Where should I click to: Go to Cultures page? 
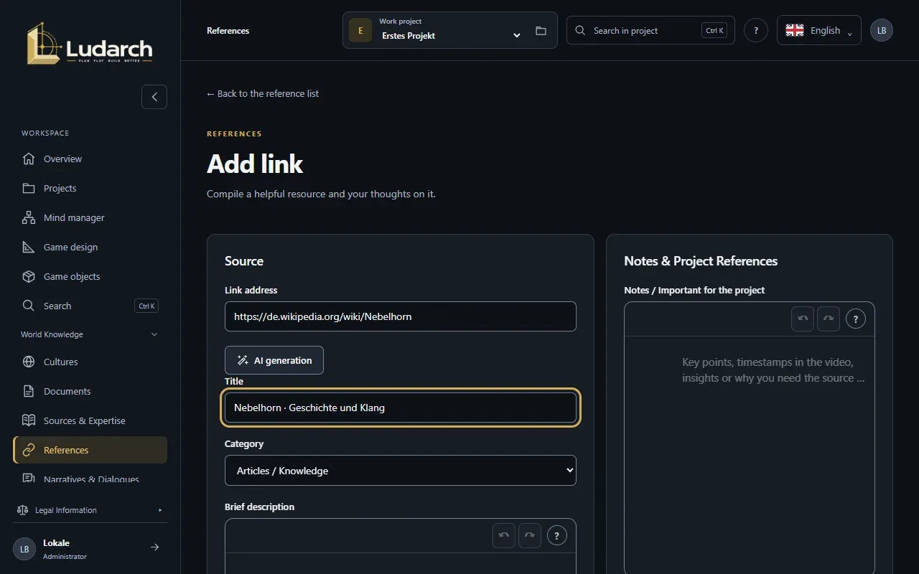[90, 362]
